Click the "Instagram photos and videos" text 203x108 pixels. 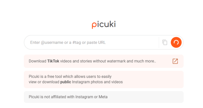[97, 82]
